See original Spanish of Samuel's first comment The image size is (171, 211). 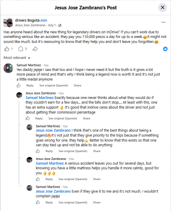point(54,85)
